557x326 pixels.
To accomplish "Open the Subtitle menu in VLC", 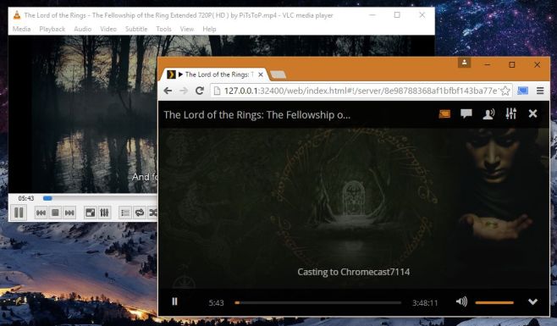I will (136, 29).
